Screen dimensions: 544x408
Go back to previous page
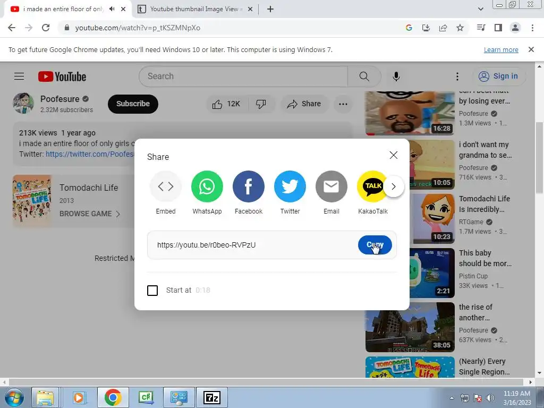12,28
